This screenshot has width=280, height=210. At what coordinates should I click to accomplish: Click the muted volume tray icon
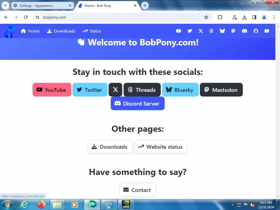click(x=252, y=205)
